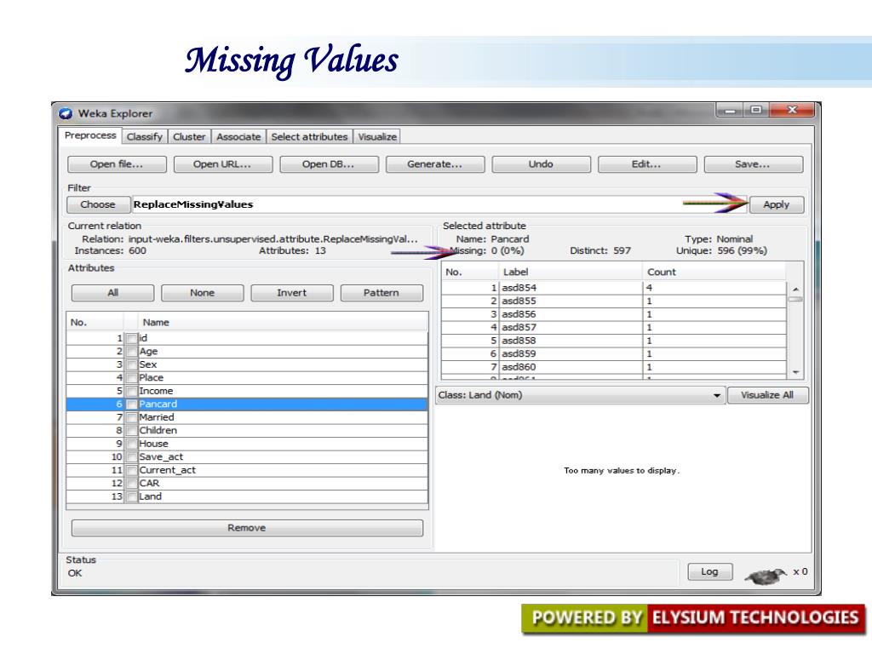Screen dimensions: 872x654
Task: Tick the checkbox for attribute CAR
Action: pos(131,484)
